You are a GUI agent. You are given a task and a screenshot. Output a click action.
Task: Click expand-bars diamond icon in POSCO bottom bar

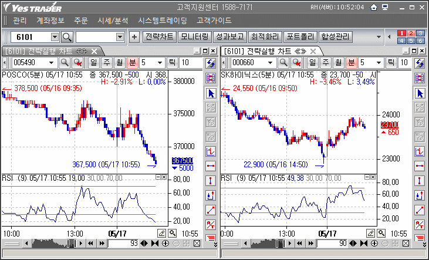(144, 244)
